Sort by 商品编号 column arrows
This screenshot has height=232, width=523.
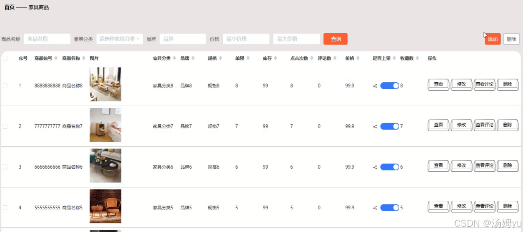[56, 58]
